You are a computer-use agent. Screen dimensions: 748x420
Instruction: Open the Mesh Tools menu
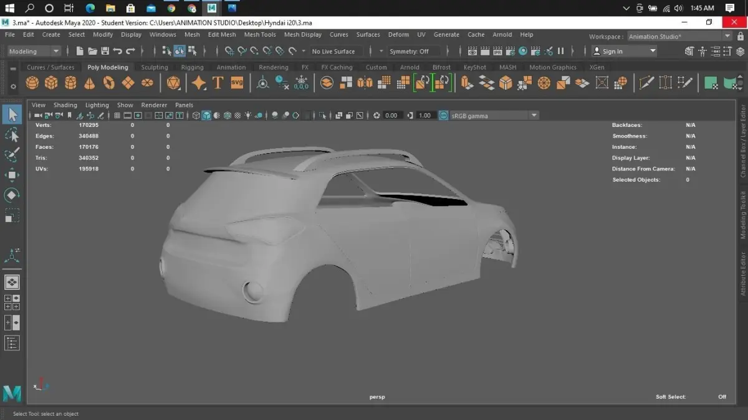point(260,35)
